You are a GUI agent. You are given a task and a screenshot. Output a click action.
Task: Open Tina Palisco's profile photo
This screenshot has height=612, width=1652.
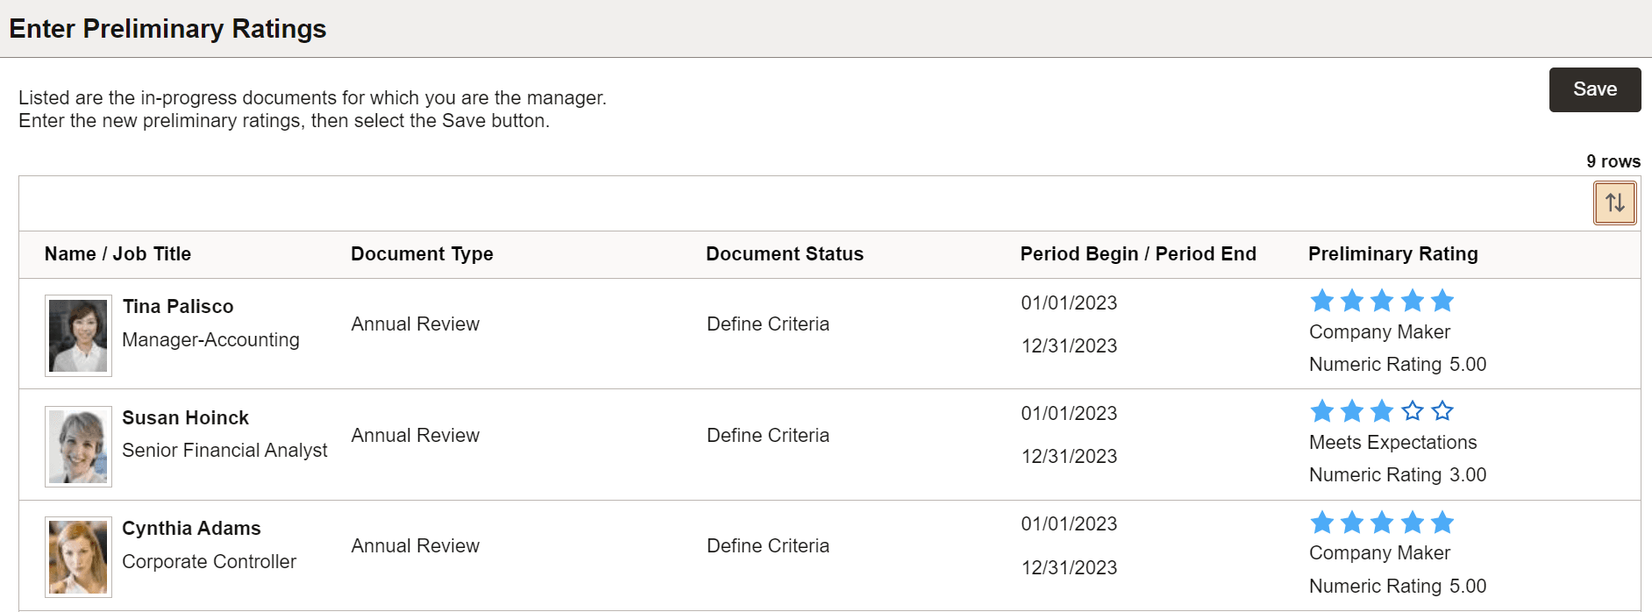[x=78, y=336]
